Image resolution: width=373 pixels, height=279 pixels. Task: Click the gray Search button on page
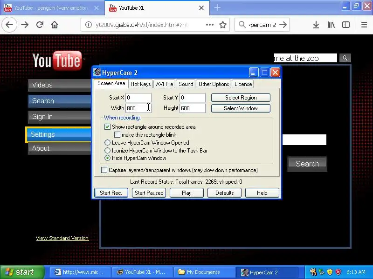[x=307, y=164]
